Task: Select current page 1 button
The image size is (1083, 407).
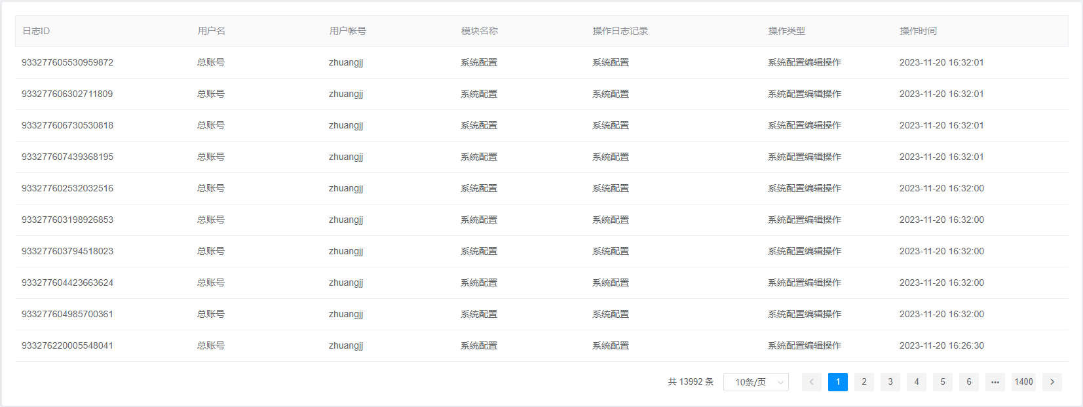Action: tap(837, 382)
